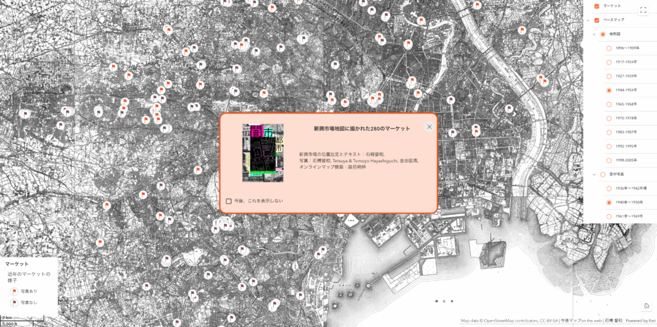
Task: Choose 1936年~1942年頃 aerial photo
Action: (609, 189)
